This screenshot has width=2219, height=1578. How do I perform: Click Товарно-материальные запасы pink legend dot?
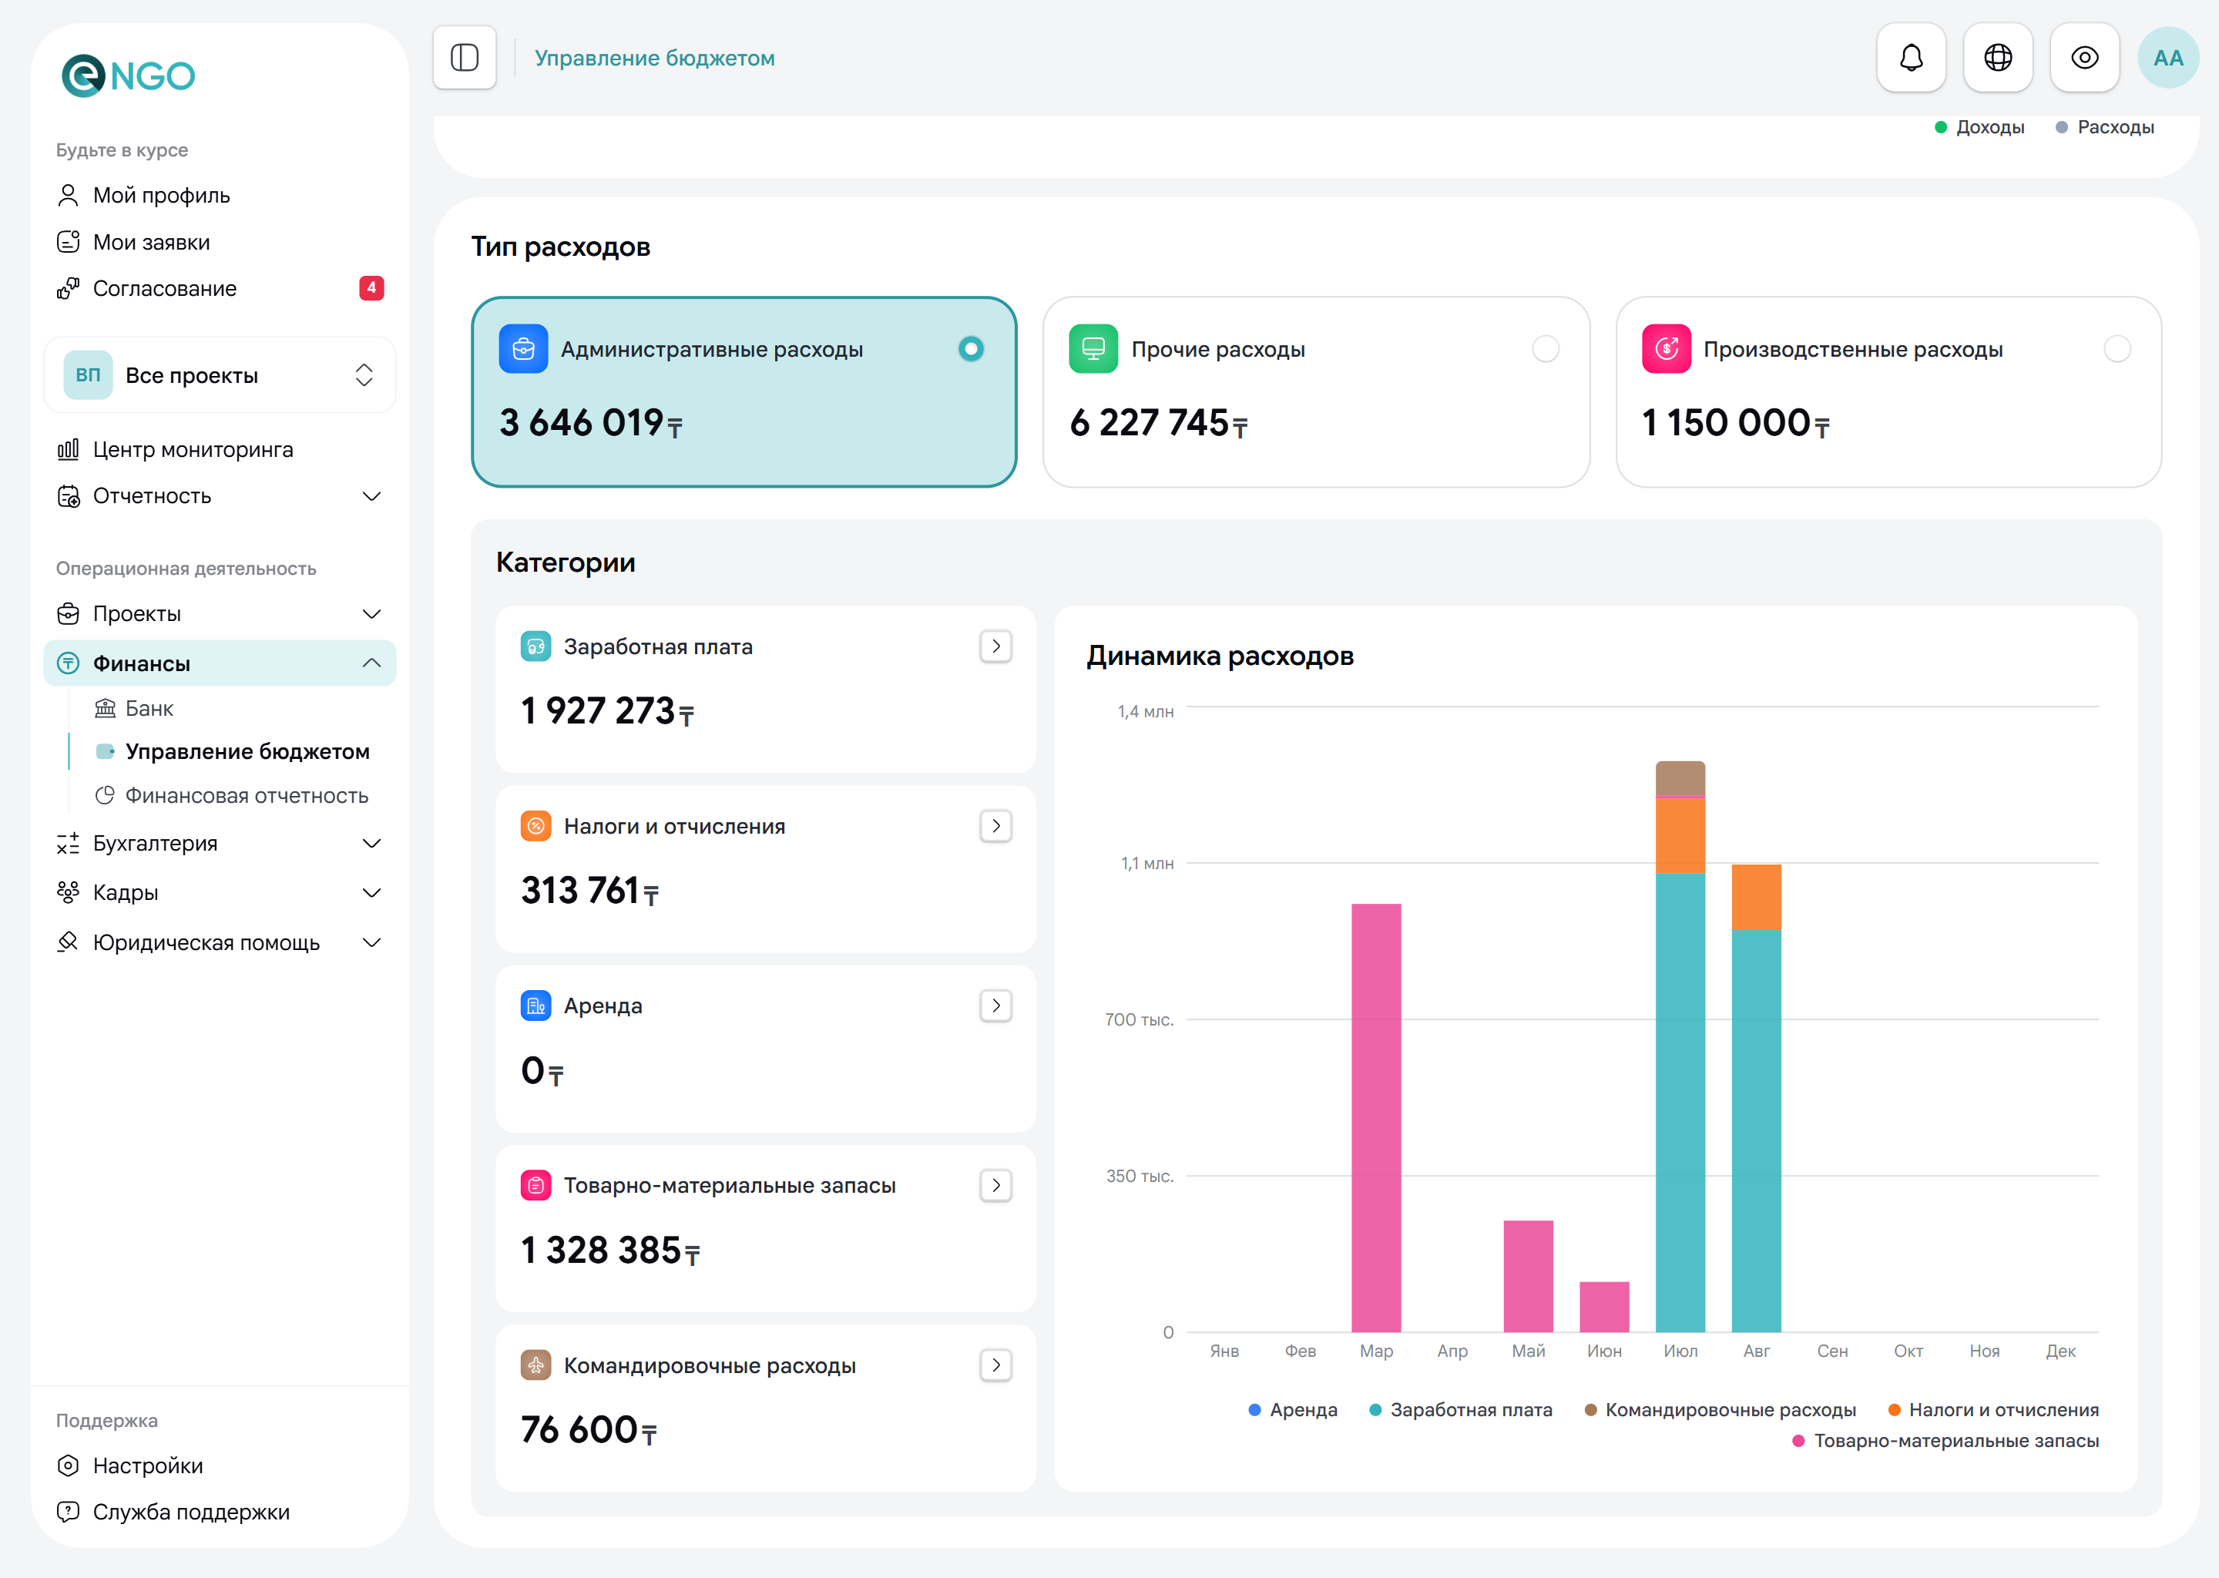tap(1798, 1441)
